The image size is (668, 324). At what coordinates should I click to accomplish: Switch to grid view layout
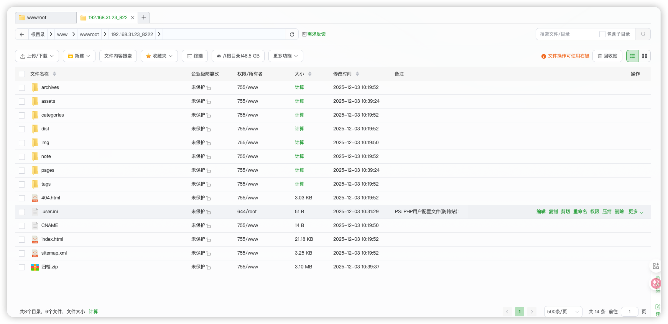(x=645, y=56)
